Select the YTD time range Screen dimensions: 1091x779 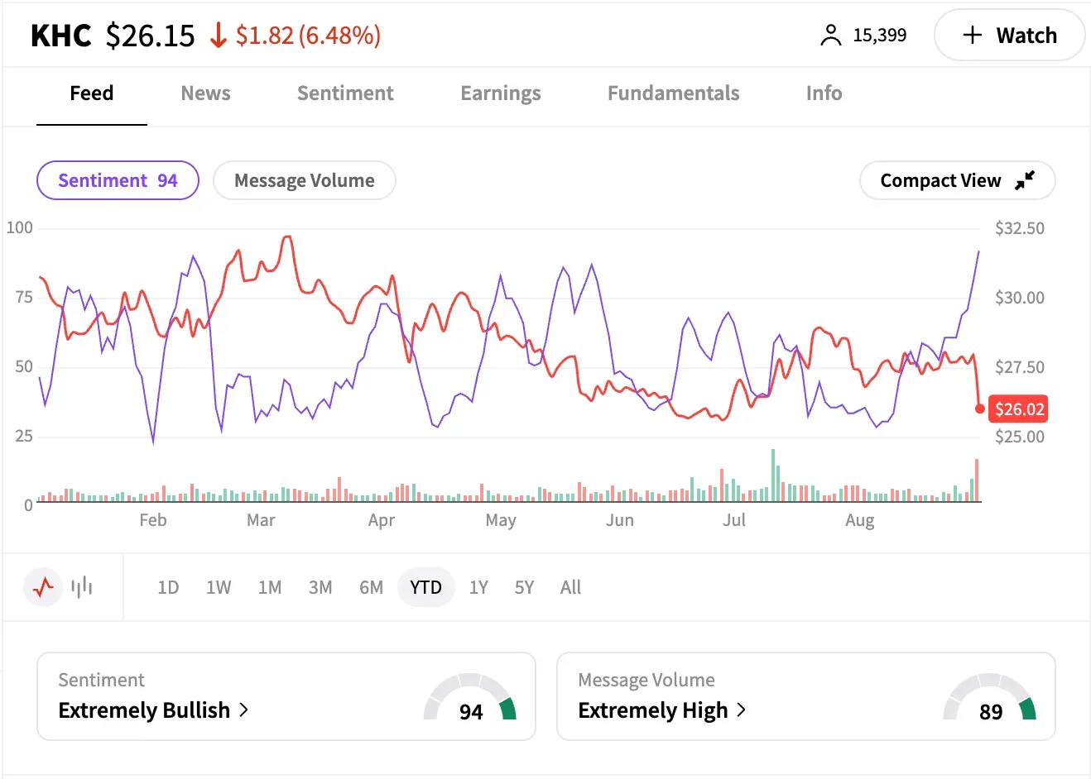(426, 587)
